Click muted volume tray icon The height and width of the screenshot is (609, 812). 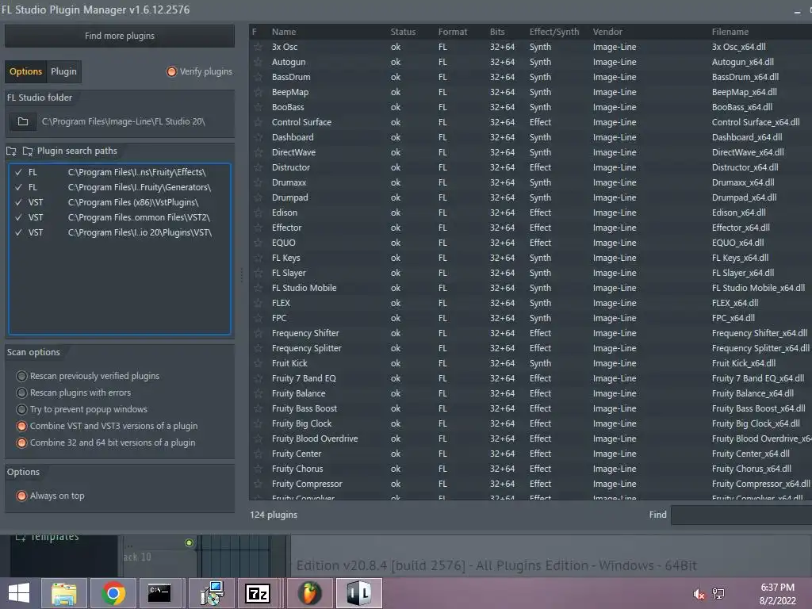699,594
